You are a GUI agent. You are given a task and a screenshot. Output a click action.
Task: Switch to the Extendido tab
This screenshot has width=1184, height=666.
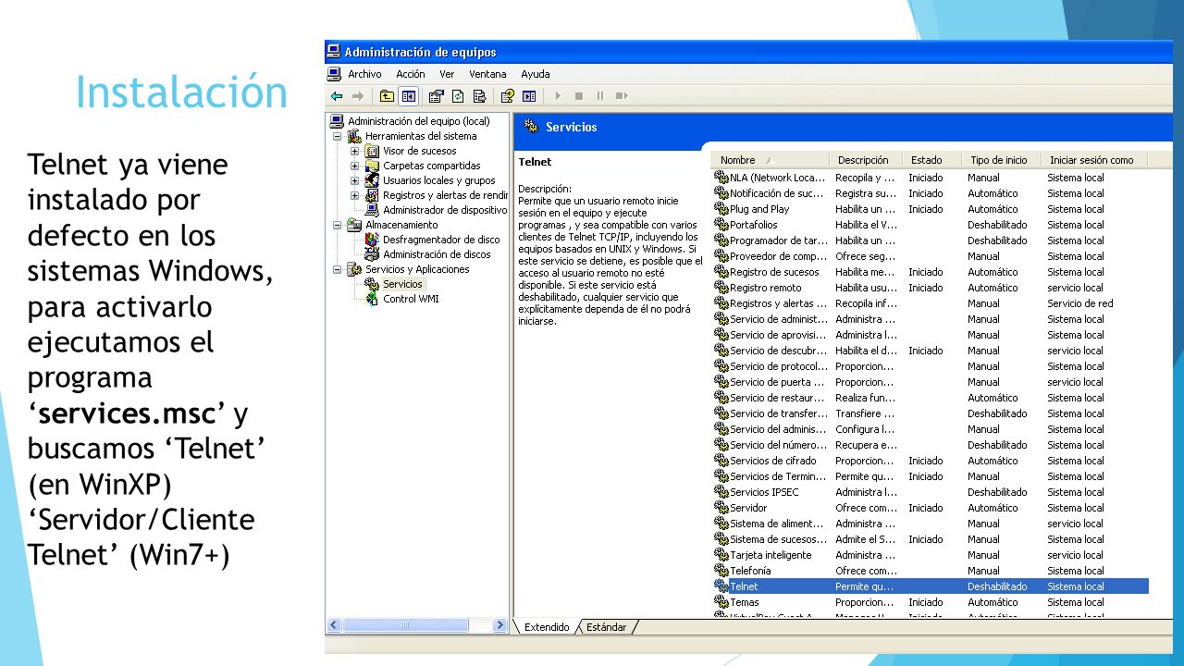pos(547,627)
